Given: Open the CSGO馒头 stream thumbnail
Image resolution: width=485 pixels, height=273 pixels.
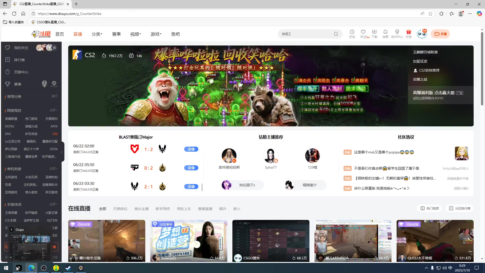Looking at the screenshot, I should point(271,241).
